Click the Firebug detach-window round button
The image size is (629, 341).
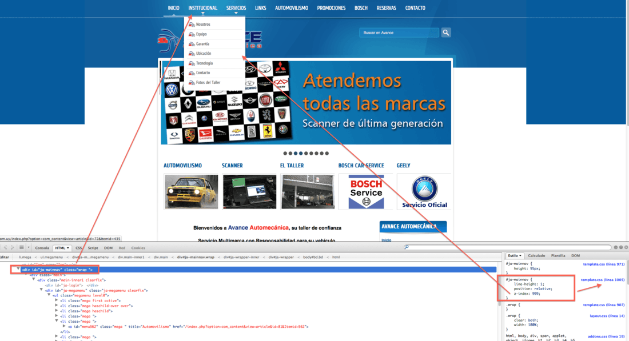(x=621, y=248)
